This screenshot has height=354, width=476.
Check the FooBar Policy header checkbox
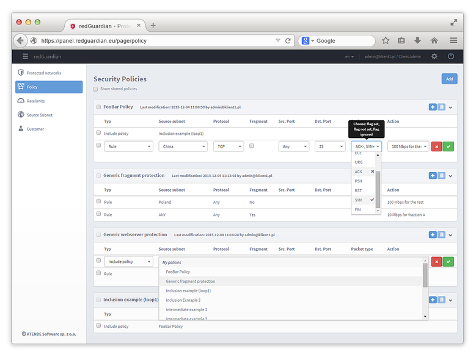98,107
